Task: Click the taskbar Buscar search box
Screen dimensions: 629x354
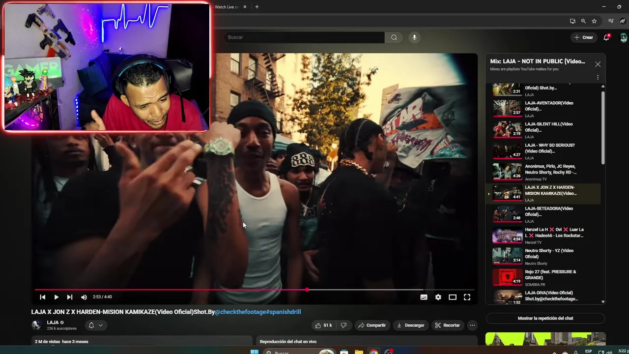Action: (300, 352)
